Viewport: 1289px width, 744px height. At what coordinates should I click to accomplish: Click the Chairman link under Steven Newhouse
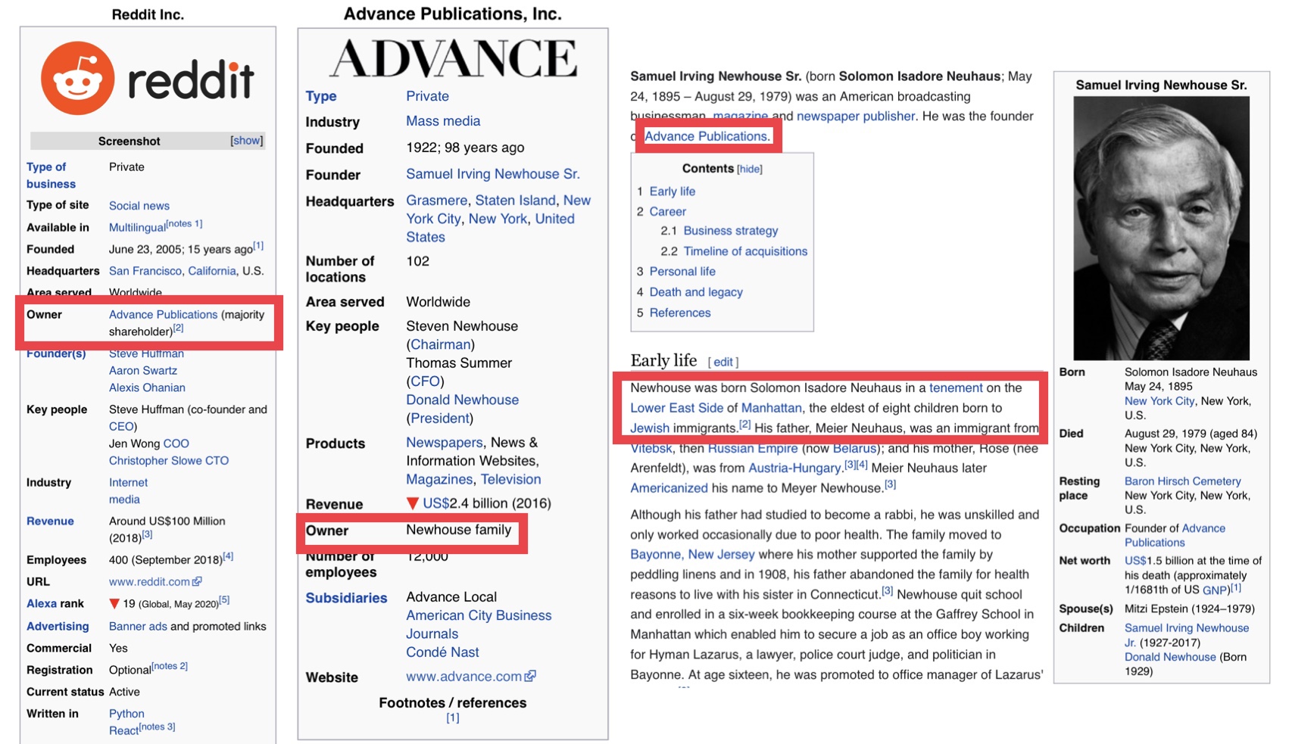[441, 344]
